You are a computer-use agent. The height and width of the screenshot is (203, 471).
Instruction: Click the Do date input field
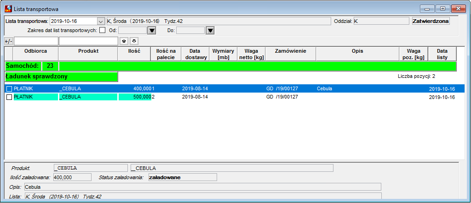coord(190,30)
